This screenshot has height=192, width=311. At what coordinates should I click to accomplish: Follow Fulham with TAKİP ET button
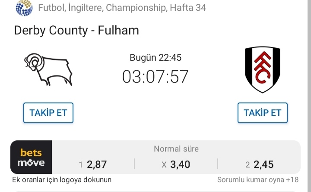coord(263,113)
